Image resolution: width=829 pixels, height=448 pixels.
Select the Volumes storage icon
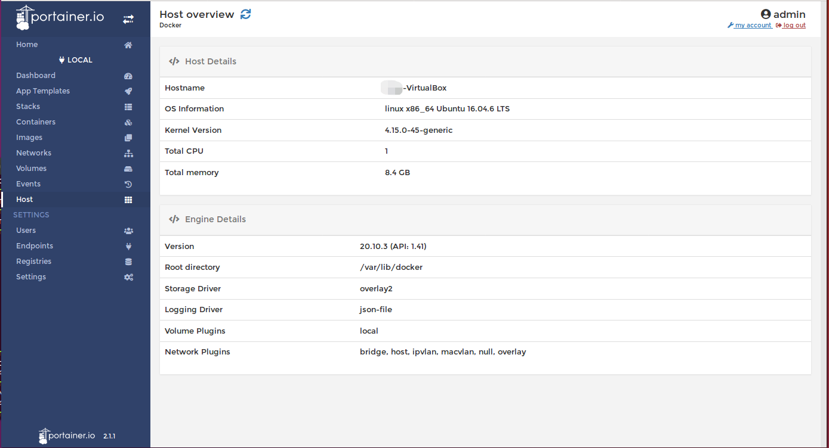tap(128, 168)
